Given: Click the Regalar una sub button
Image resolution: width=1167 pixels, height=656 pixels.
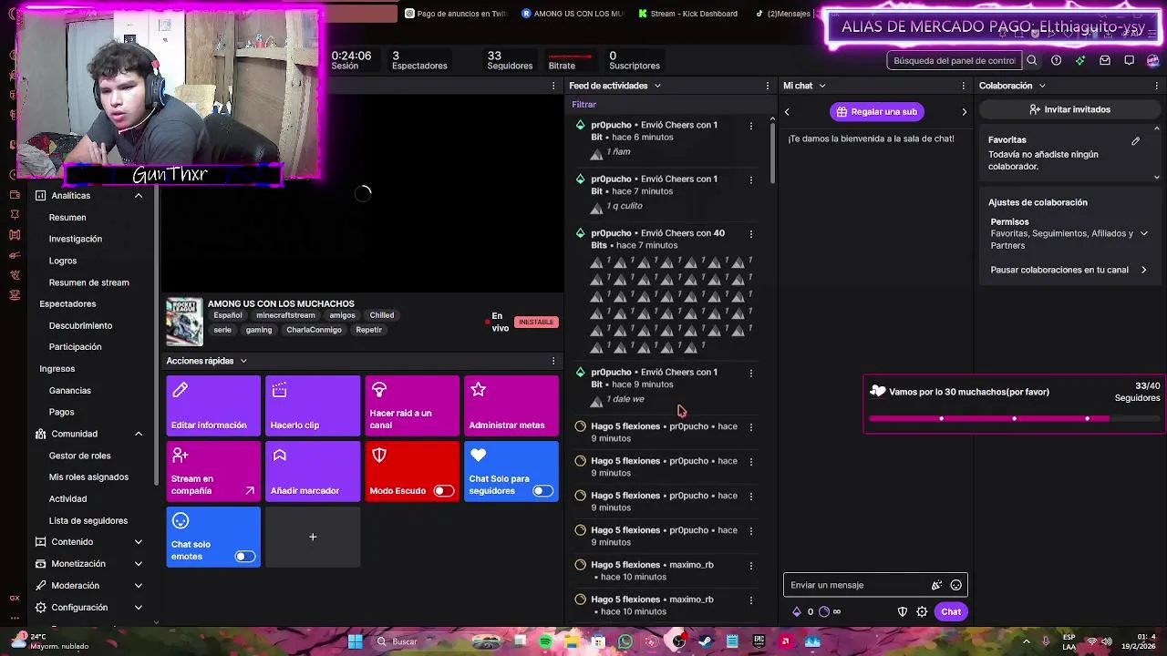Looking at the screenshot, I should tap(876, 111).
